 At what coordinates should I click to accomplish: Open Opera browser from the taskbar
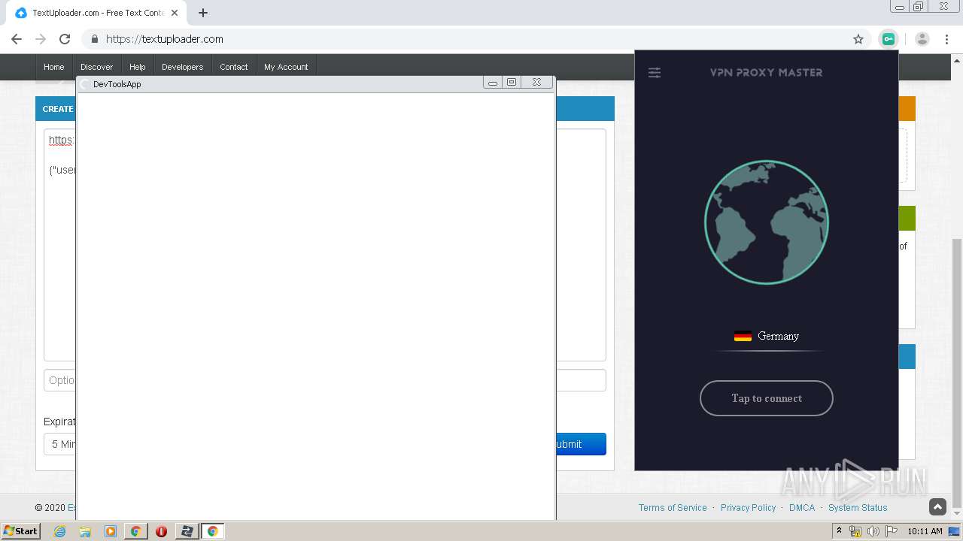161,531
